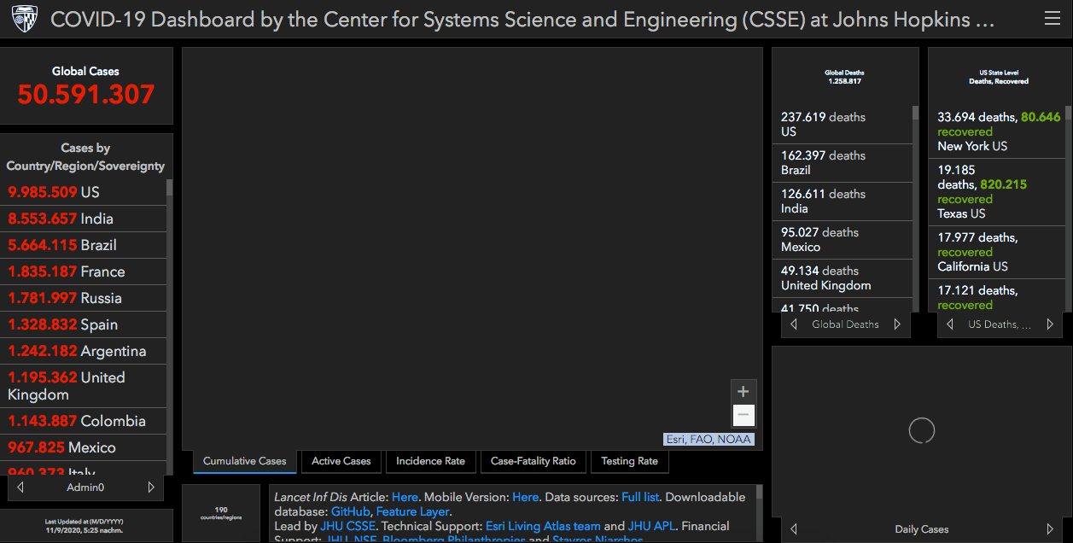This screenshot has height=543, width=1073.
Task: Open the Feature Layer link
Action: point(412,511)
